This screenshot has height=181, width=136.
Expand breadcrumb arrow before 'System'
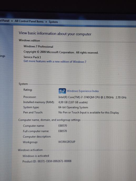[x=46, y=22]
